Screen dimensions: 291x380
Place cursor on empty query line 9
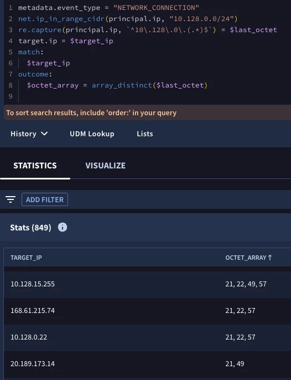(x=145, y=96)
